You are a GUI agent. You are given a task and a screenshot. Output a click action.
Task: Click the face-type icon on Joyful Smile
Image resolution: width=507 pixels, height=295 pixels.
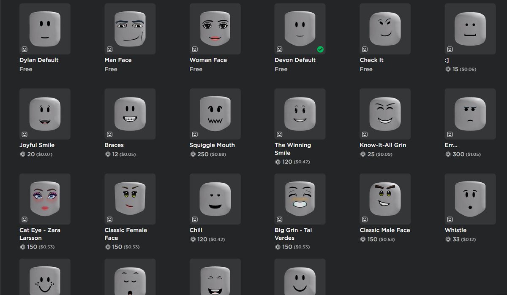pos(25,134)
